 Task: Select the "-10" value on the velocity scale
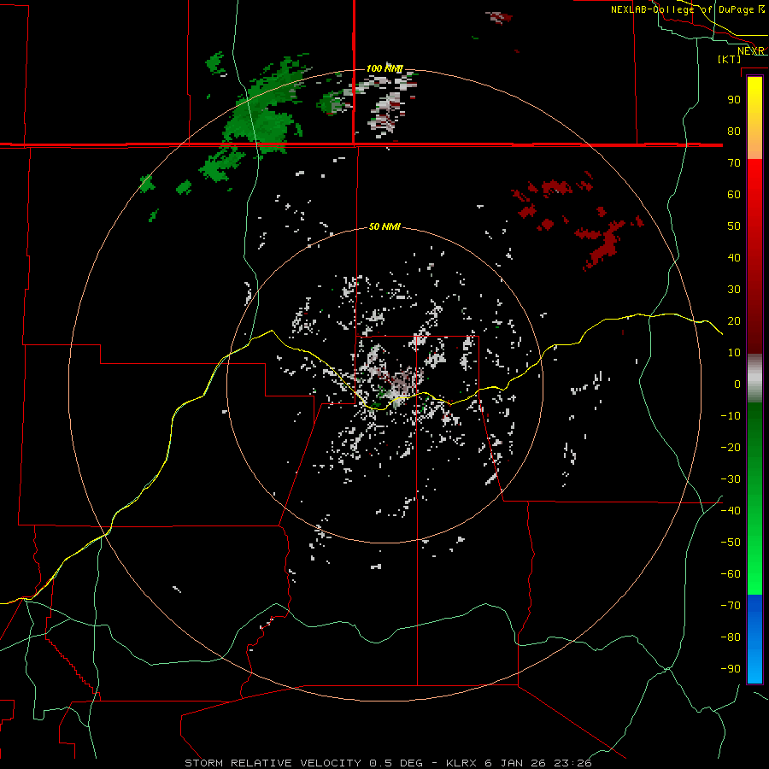click(x=731, y=416)
